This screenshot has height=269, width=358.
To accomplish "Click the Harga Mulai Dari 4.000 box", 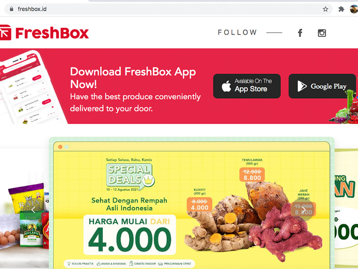I will 130,235.
